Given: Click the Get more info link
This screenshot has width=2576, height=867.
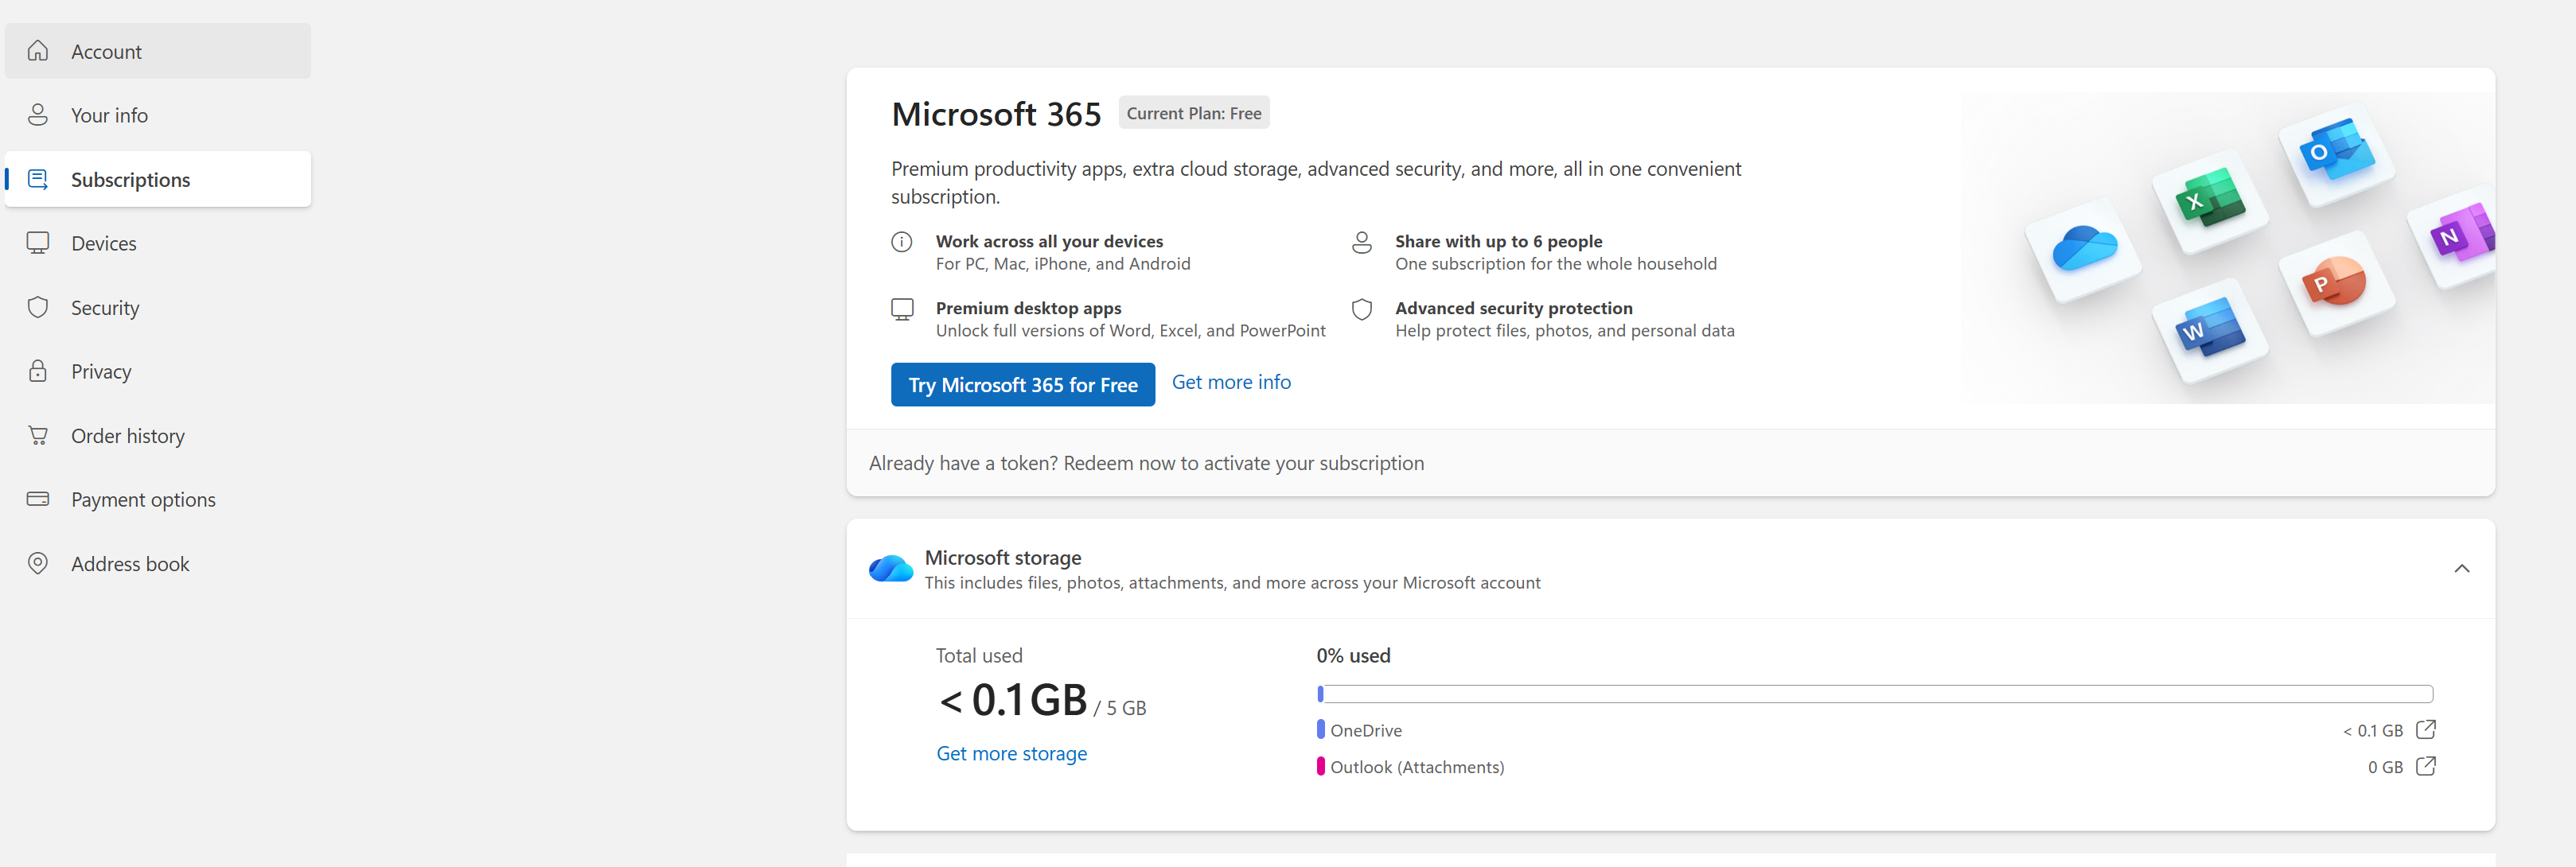Looking at the screenshot, I should click(x=1231, y=382).
